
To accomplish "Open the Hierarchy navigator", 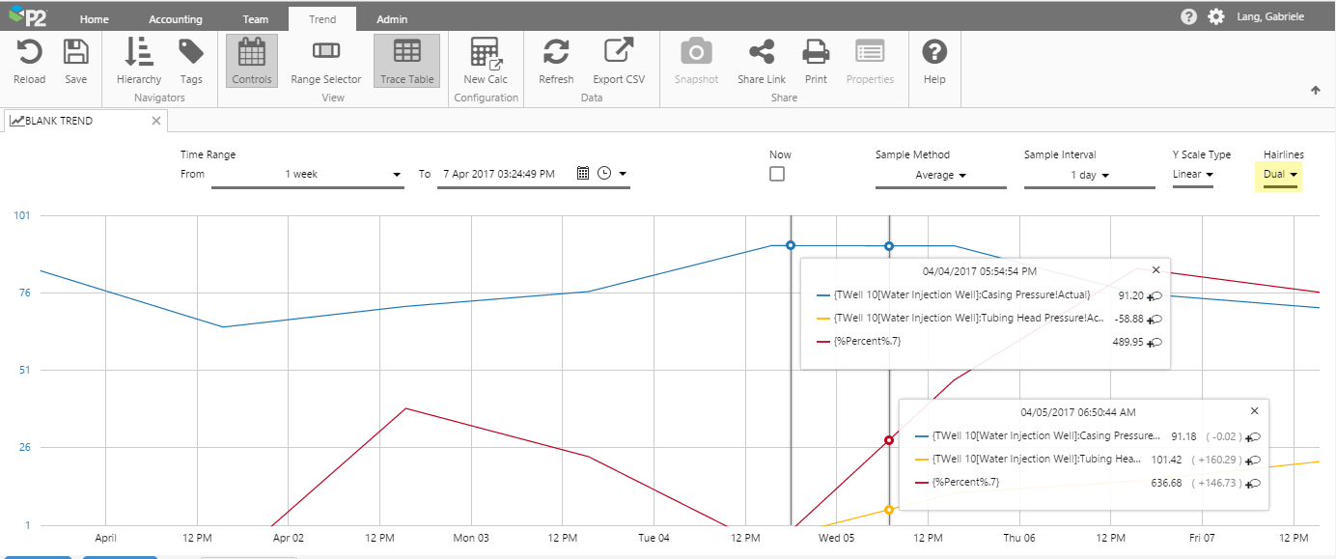I will (139, 52).
